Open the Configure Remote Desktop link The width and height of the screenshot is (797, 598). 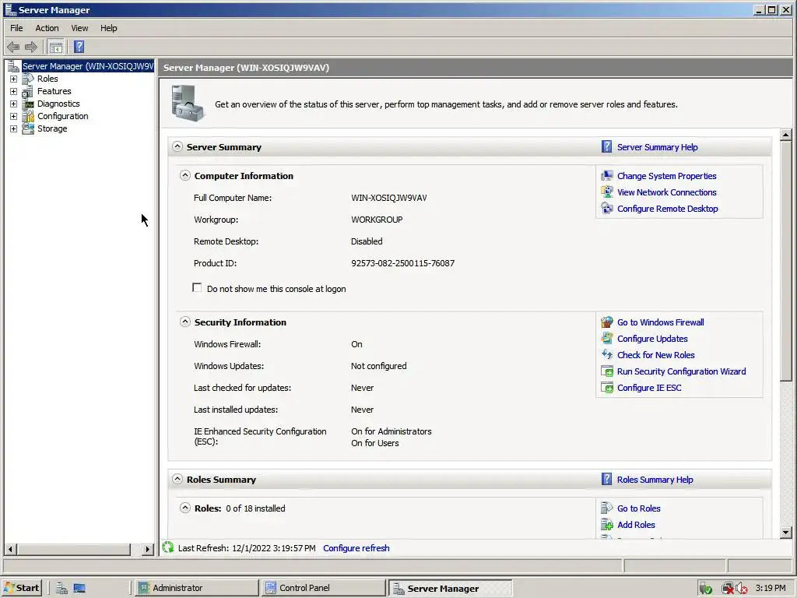(667, 209)
